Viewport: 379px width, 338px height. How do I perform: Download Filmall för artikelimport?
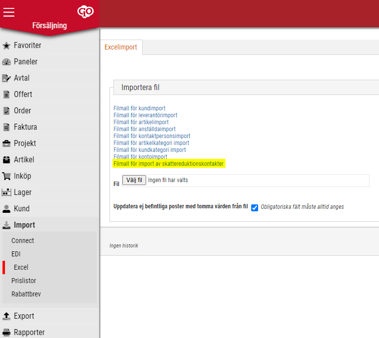click(141, 122)
